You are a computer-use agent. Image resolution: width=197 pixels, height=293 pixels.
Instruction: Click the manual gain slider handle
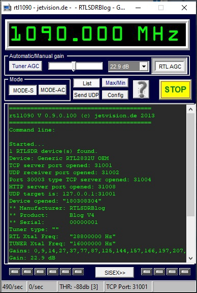pos(74,66)
